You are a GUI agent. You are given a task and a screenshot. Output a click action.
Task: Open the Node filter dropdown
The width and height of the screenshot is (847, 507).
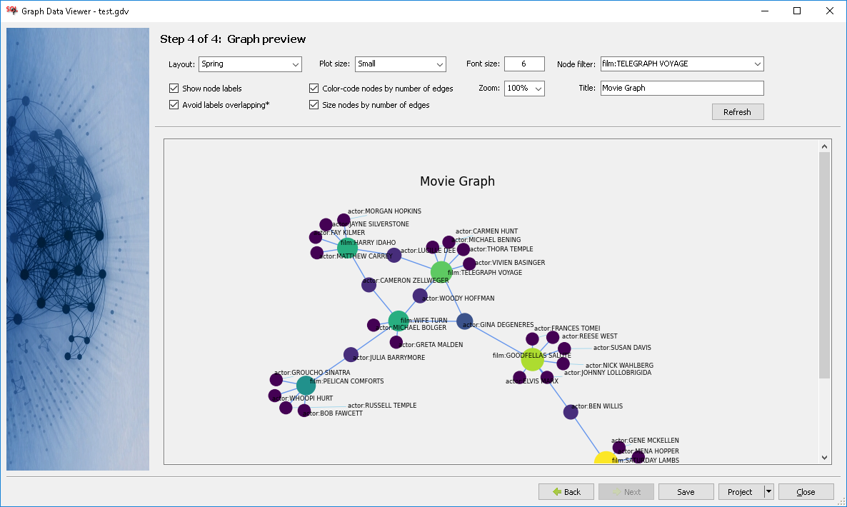pyautogui.click(x=682, y=64)
